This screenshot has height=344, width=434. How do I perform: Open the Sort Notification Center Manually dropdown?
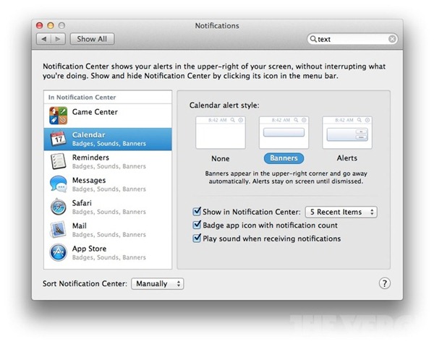coord(157,284)
